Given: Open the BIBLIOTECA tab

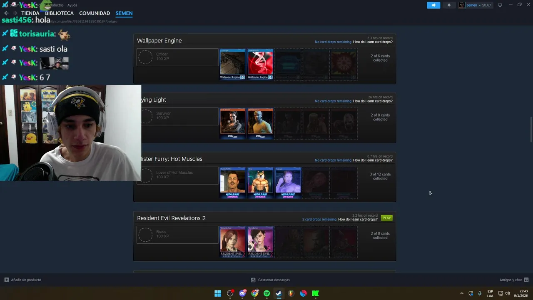Looking at the screenshot, I should tap(59, 13).
